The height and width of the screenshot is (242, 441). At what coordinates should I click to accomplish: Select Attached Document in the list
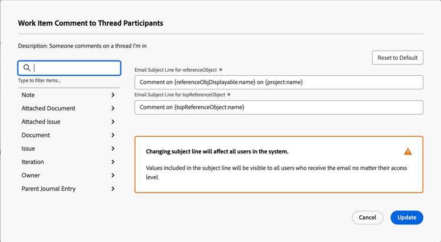tap(48, 109)
